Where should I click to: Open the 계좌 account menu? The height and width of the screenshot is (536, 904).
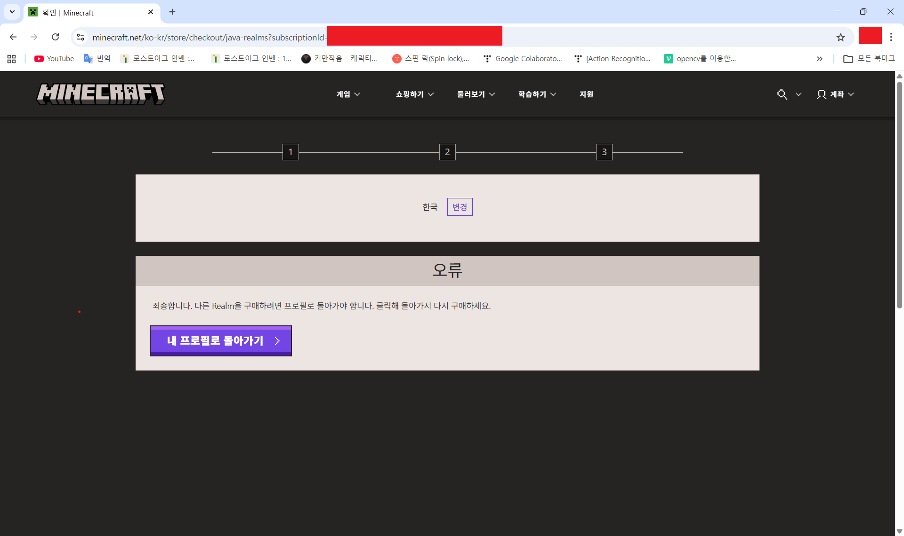(x=836, y=94)
